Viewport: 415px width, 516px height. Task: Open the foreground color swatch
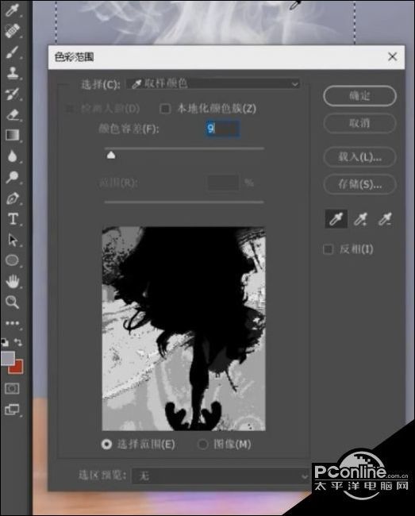[8, 358]
